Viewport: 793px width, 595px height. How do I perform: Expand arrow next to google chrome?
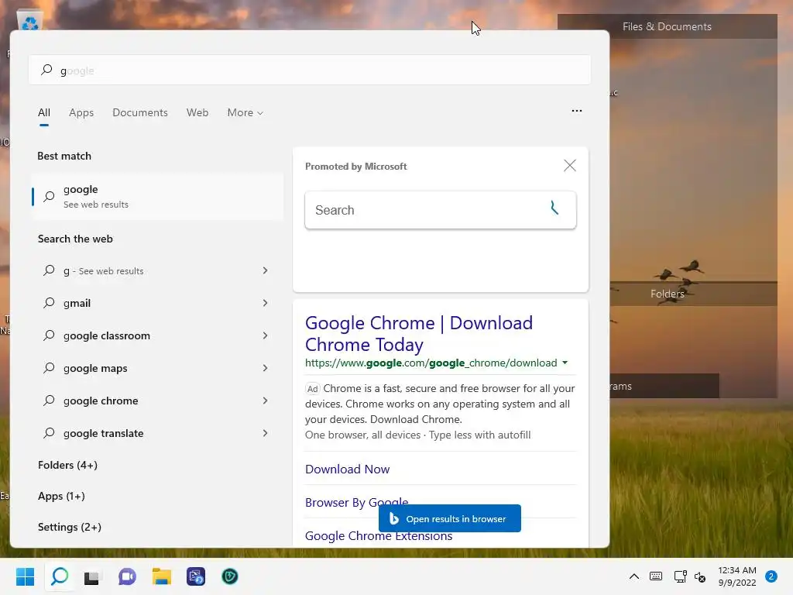click(x=265, y=401)
